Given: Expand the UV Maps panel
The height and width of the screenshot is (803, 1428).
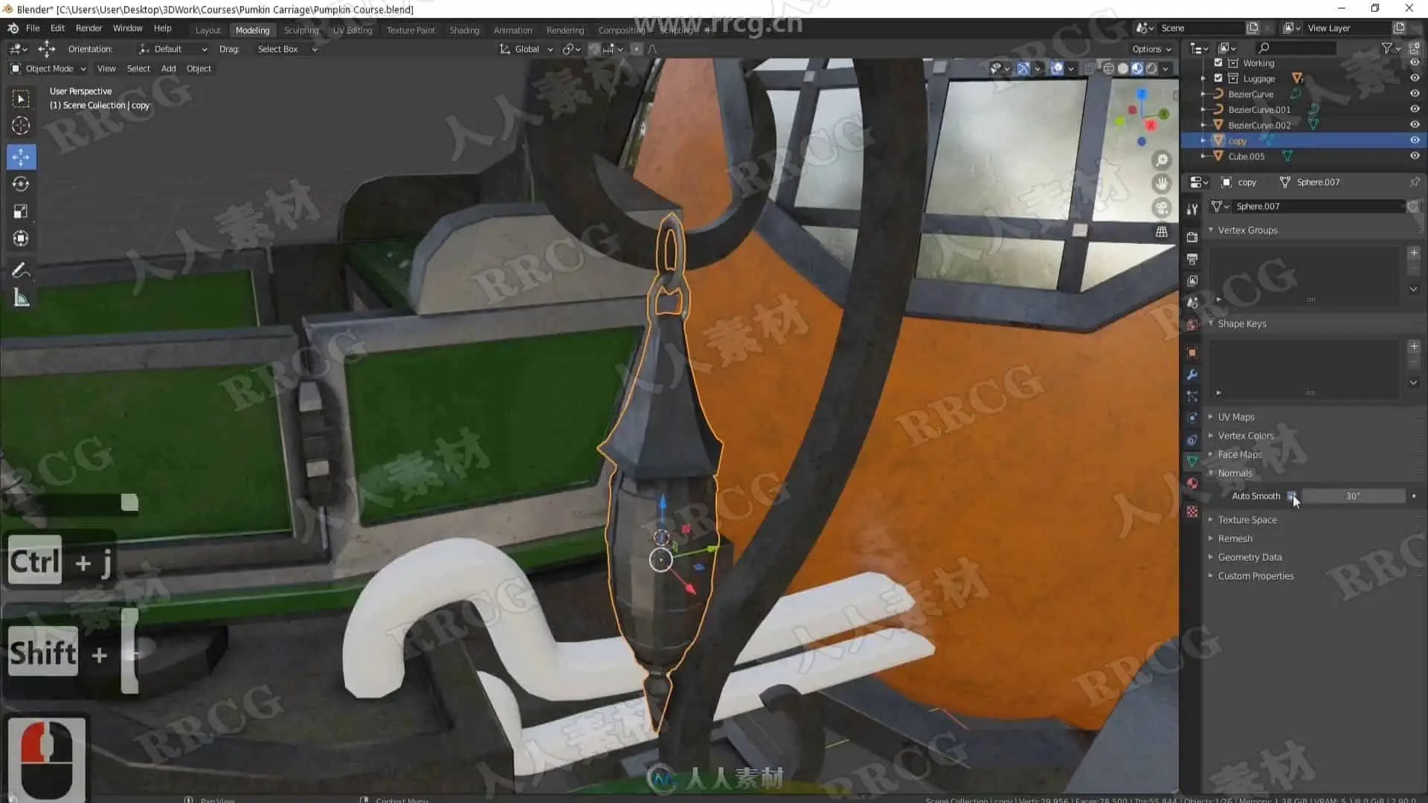Looking at the screenshot, I should point(1235,417).
